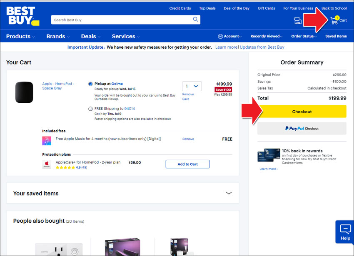Click the Calculated in checkout sales tax text
Viewport: 354px width, 256px height.
(327, 88)
